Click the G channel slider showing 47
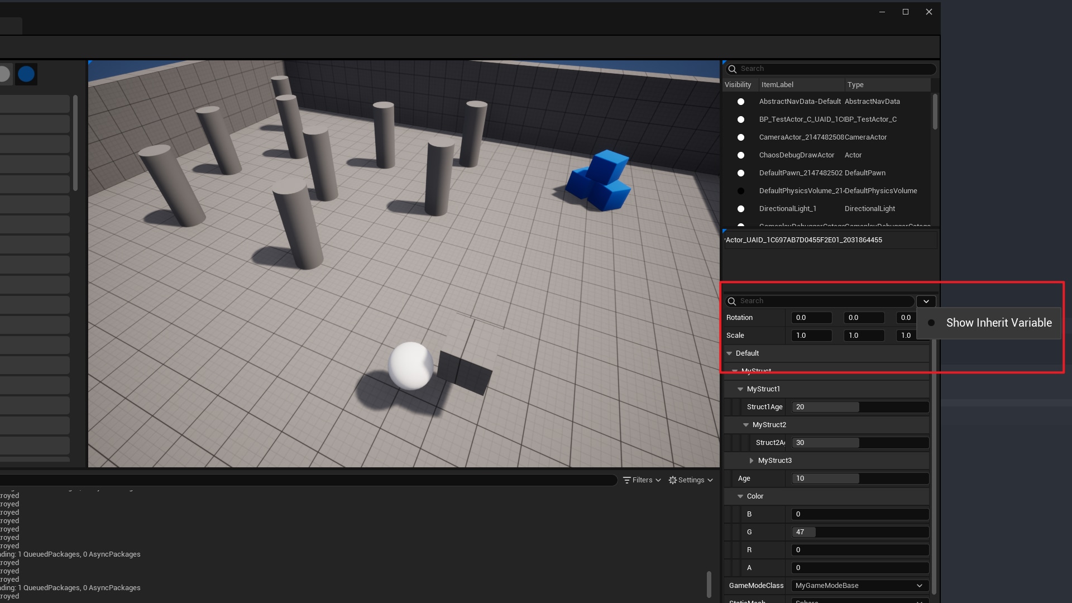Screen dimensions: 1072x603 [803, 532]
